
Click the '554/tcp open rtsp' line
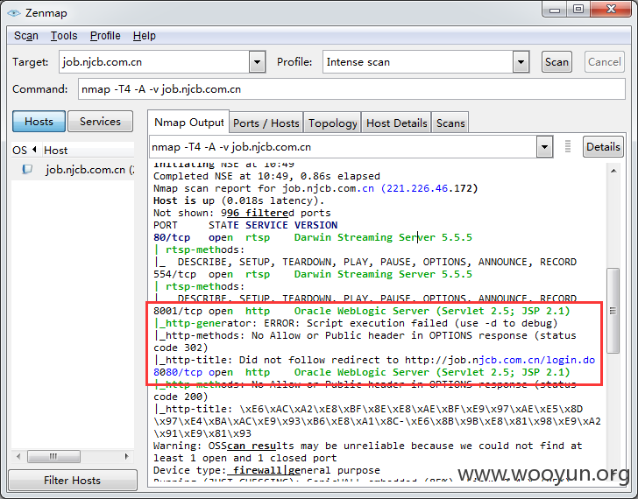pos(313,274)
